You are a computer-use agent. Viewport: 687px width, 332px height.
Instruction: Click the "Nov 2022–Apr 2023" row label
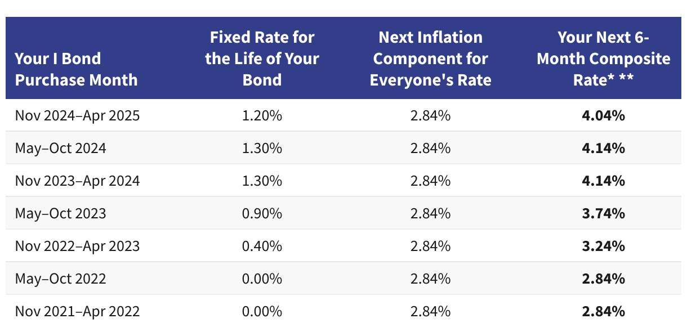[77, 246]
